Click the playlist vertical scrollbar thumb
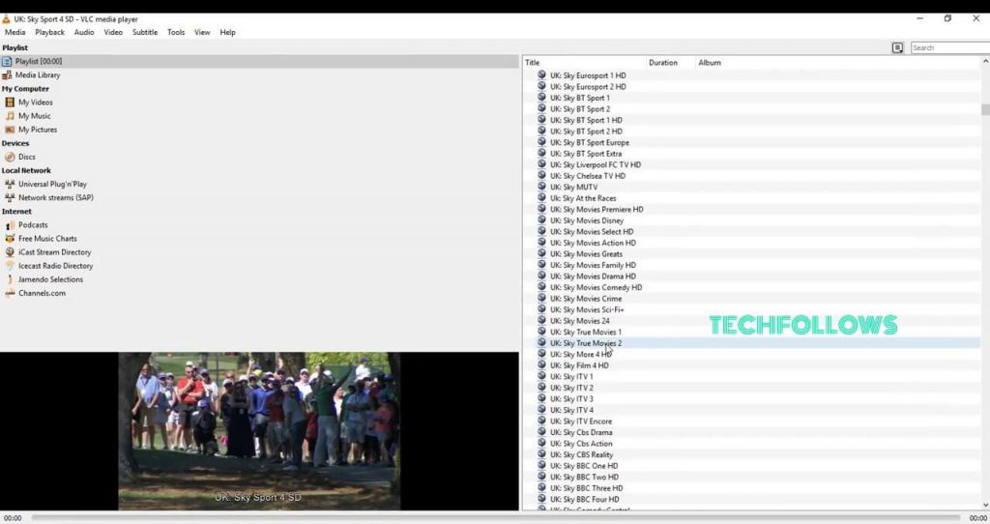The width and height of the screenshot is (990, 524). coord(985,110)
